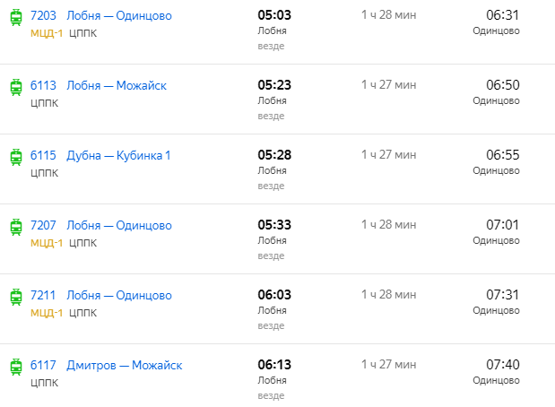Open train number 6117 details
Image resolution: width=555 pixels, height=407 pixels.
pos(43,365)
